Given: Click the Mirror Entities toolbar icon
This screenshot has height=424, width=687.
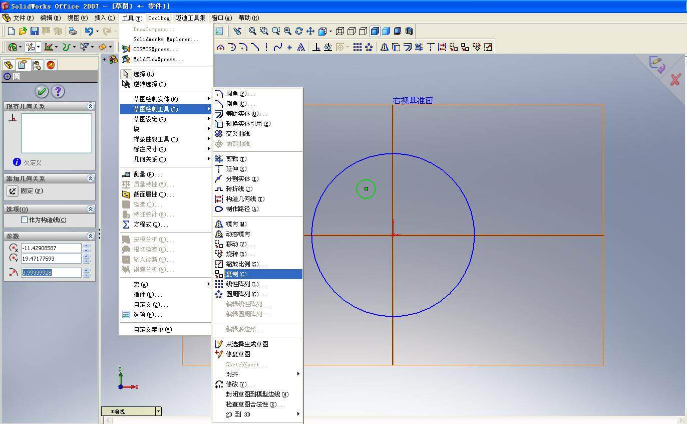Looking at the screenshot, I should coord(385,47).
